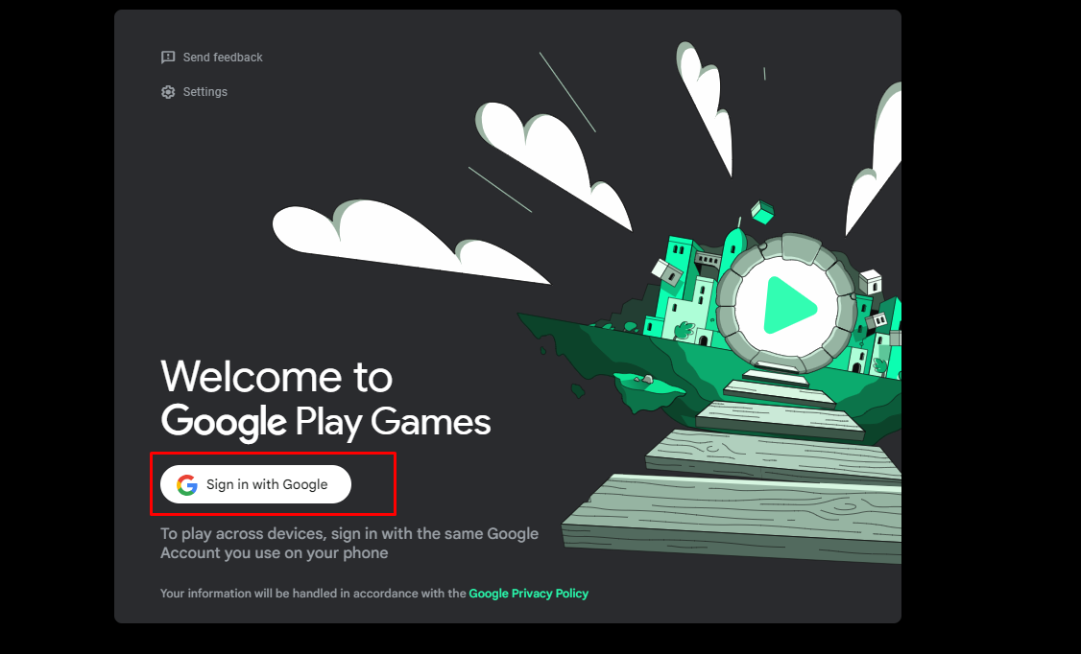
Task: Click the green play triangle illustration
Action: (791, 305)
